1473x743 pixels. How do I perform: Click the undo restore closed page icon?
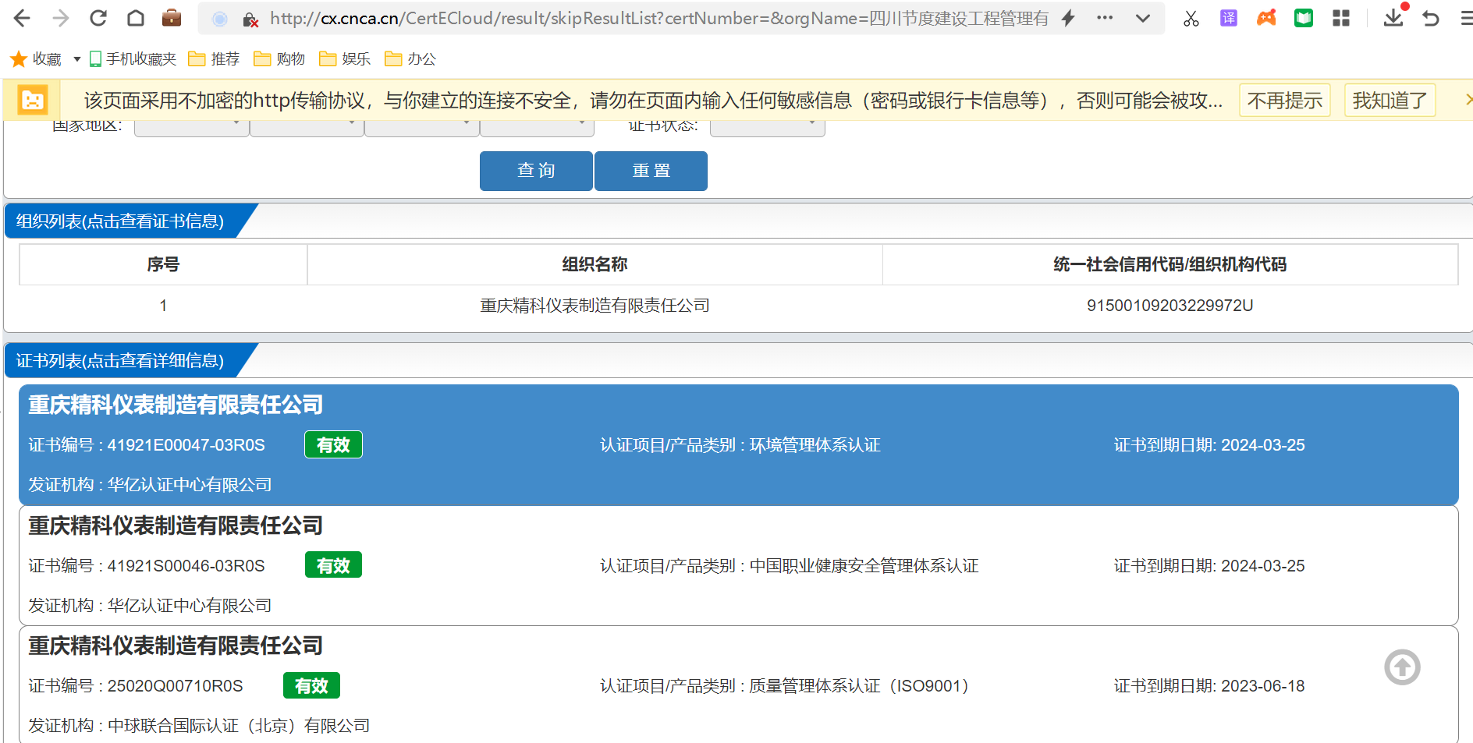tap(1431, 18)
